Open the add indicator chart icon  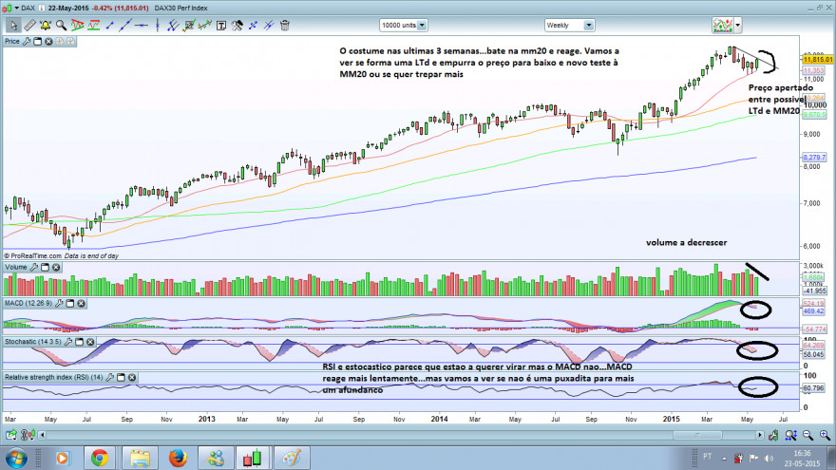[722, 25]
